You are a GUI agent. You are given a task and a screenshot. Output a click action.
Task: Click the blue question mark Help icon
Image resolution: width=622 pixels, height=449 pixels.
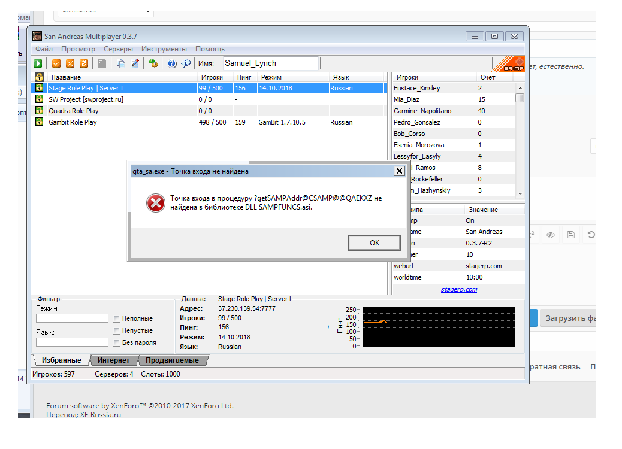(172, 64)
